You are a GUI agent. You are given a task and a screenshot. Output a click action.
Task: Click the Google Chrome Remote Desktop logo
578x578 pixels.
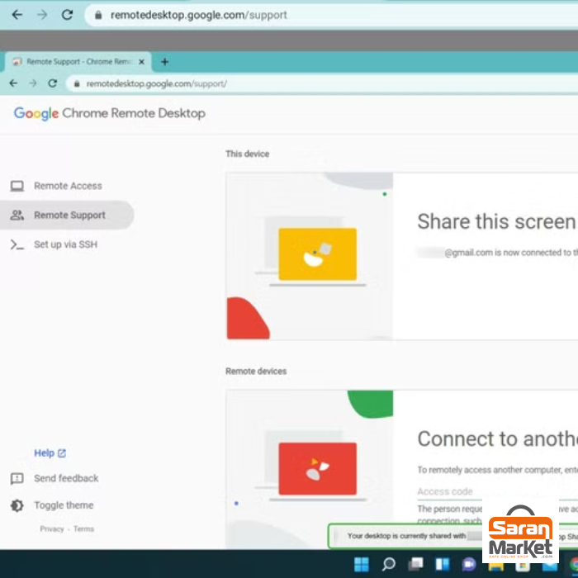coord(109,113)
